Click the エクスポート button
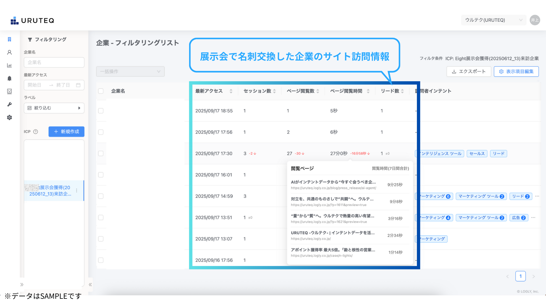Viewport: 546px width, 307px height. tap(469, 72)
